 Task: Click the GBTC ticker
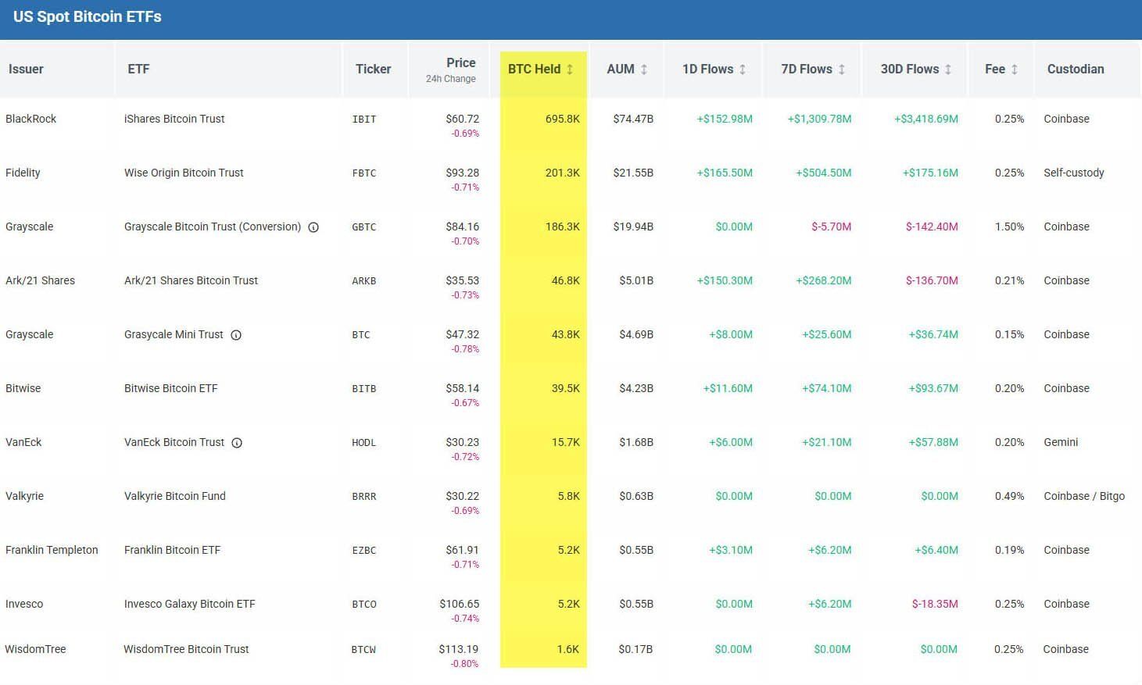coord(364,227)
